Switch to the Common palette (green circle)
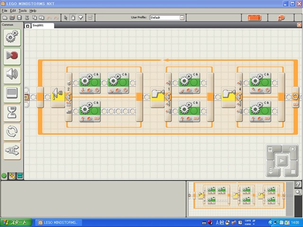This screenshot has width=303, height=227. tap(4, 175)
